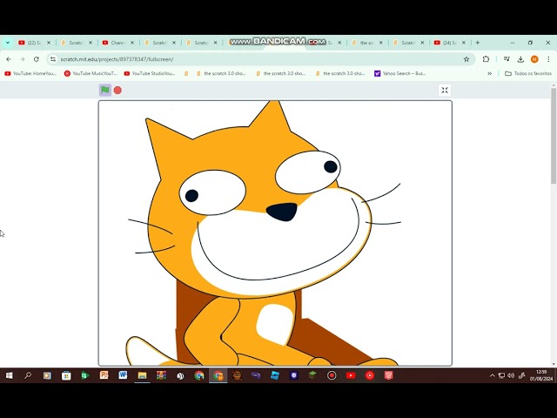
Task: Open the Yahoo Search bookmark
Action: pyautogui.click(x=400, y=73)
